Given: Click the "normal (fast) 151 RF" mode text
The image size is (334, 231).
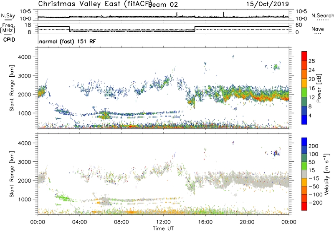Looking at the screenshot, I should pos(67,41).
